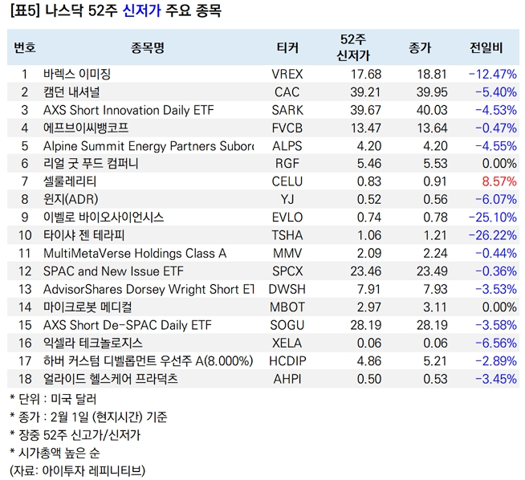The image size is (525, 480).
Task: Click the 단위 : 미국 달러 footnote
Action: pyautogui.click(x=53, y=399)
